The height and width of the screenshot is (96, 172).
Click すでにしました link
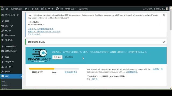point(34,34)
